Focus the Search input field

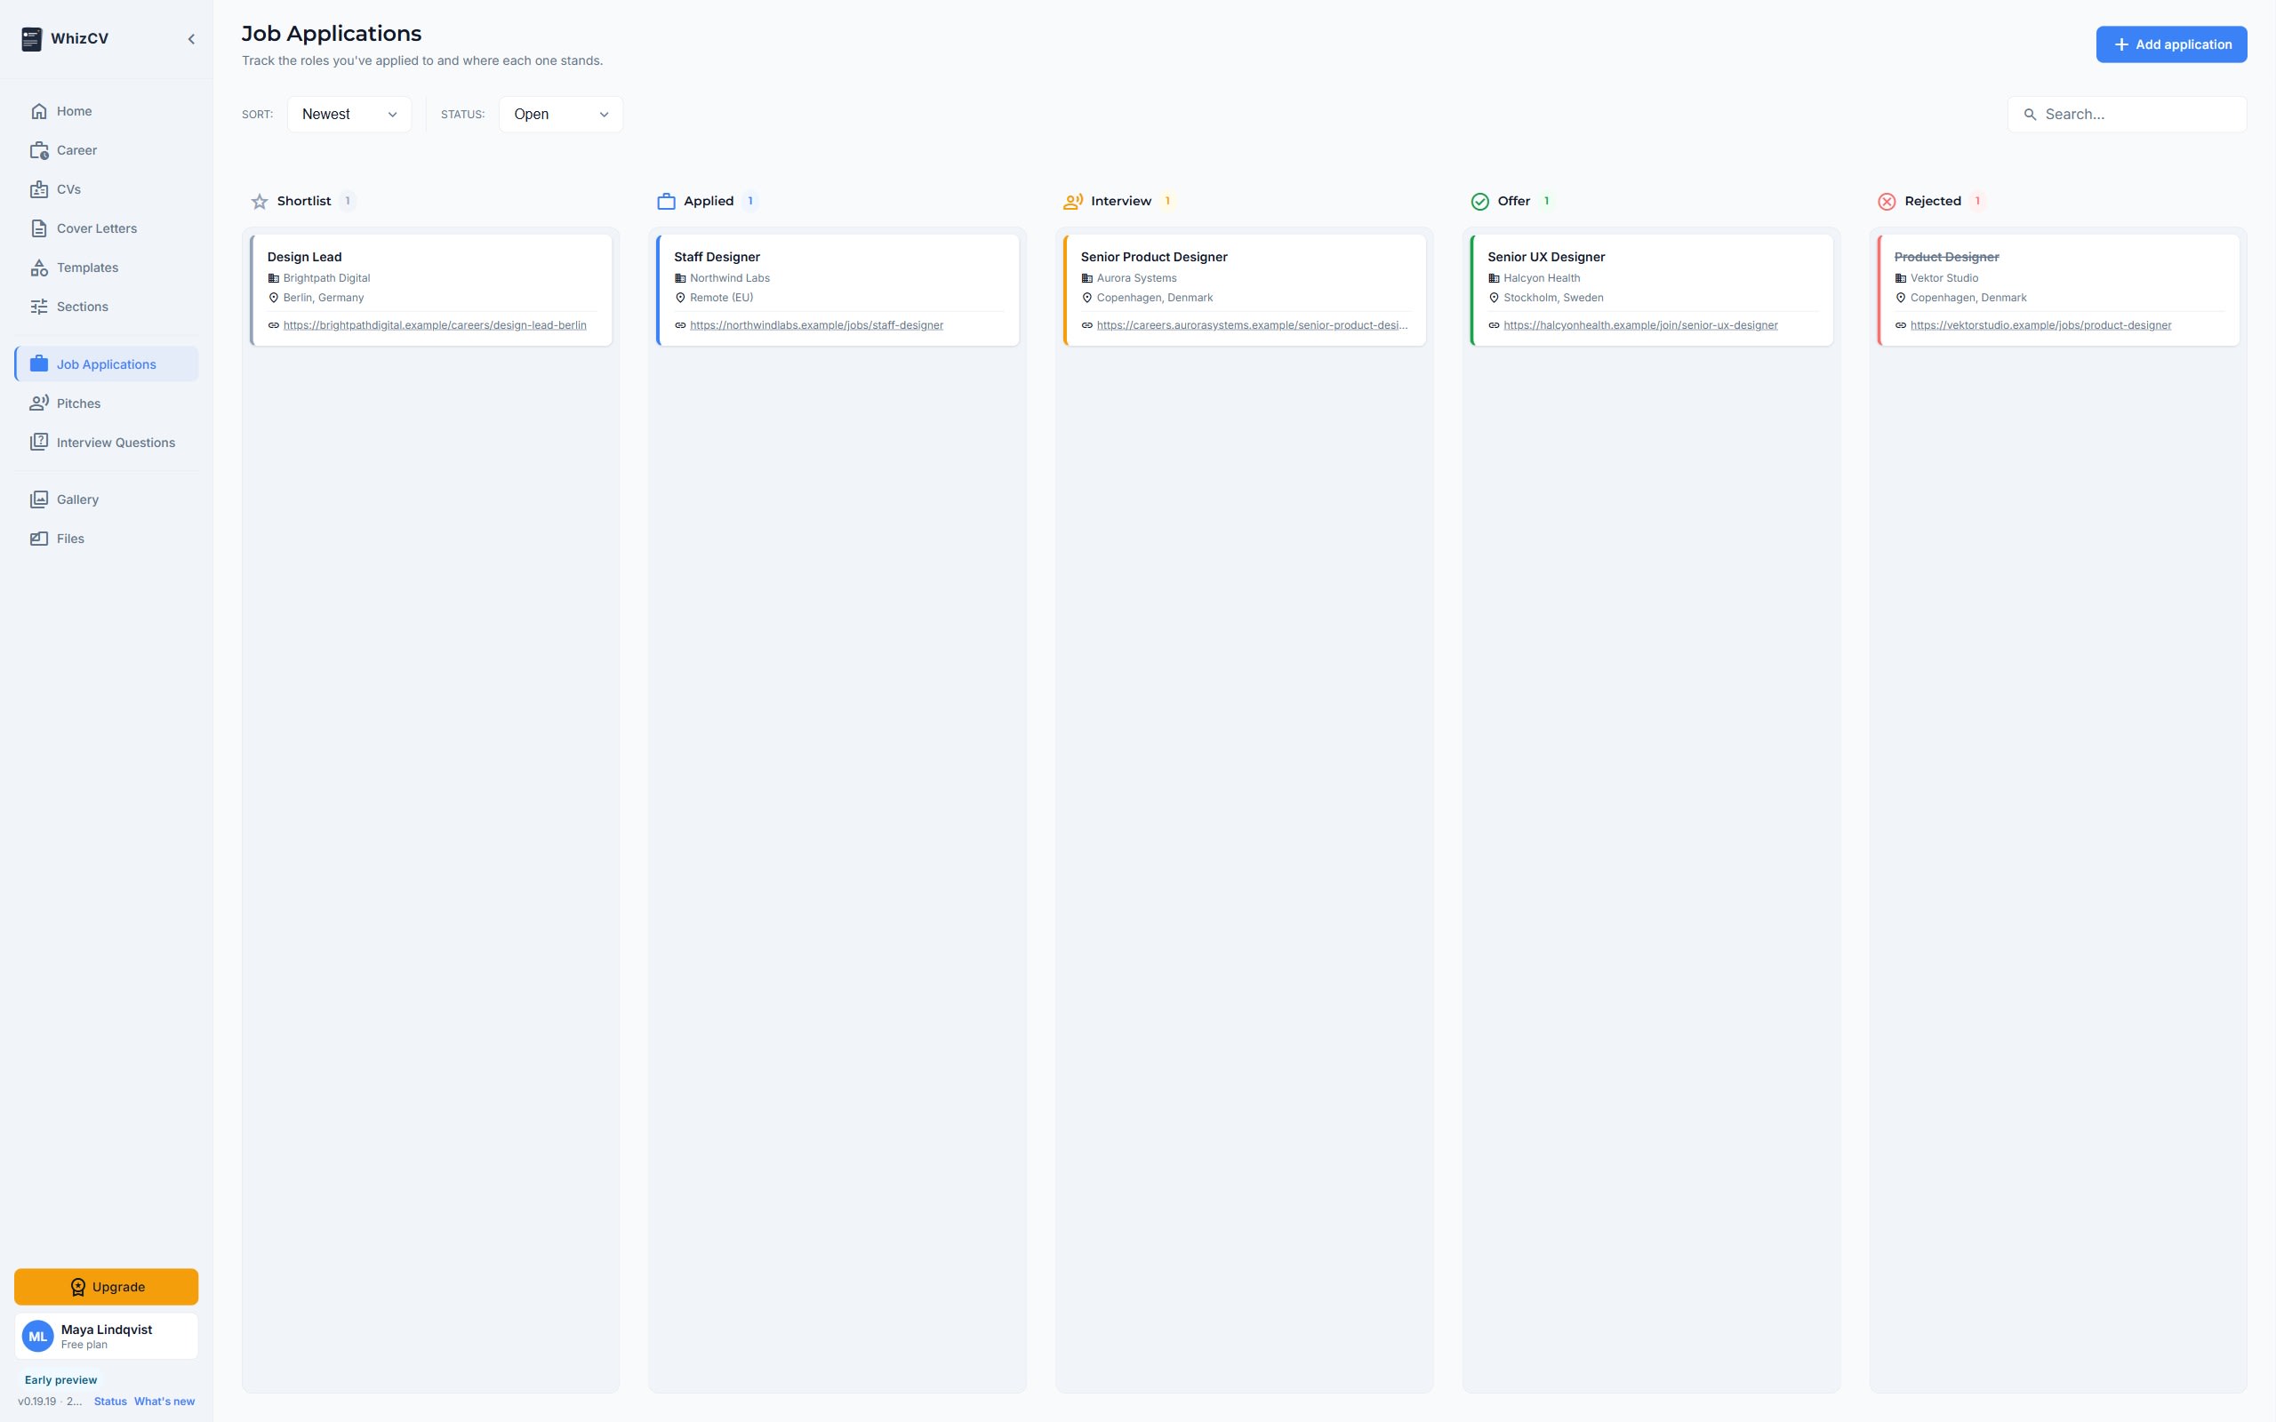click(x=2128, y=115)
